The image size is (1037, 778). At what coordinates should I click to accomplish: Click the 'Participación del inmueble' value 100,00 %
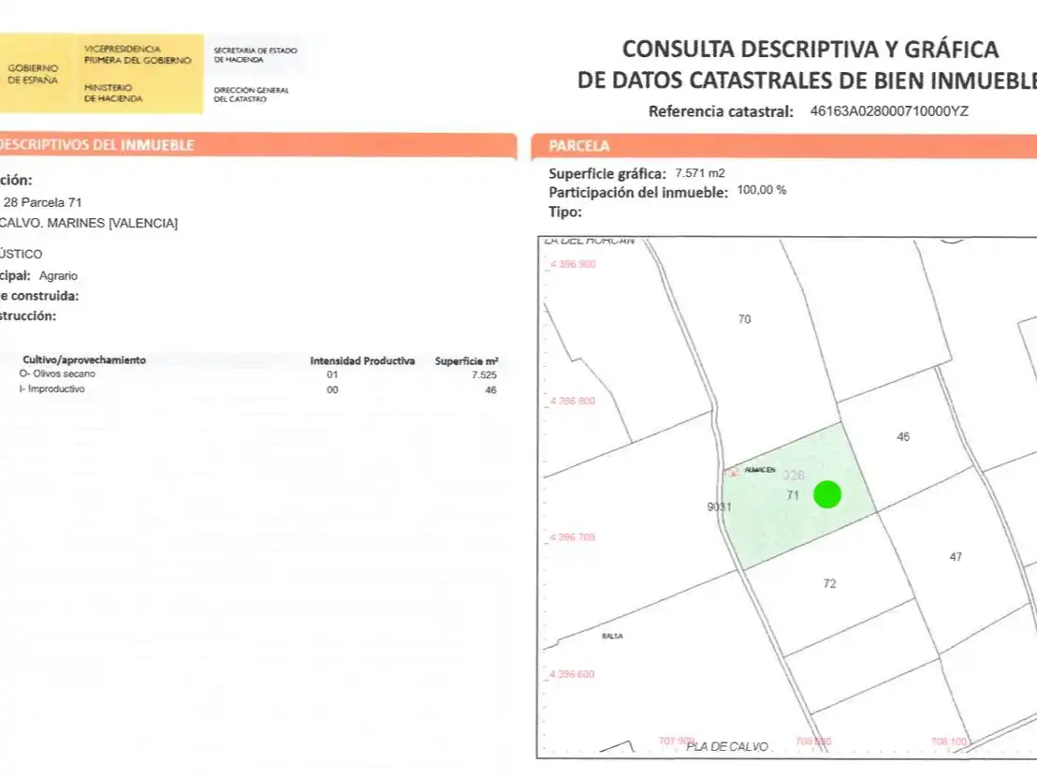pyautogui.click(x=762, y=191)
